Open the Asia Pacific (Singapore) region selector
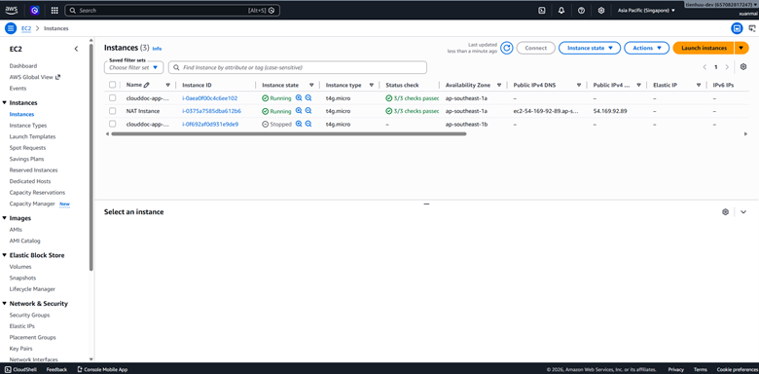 pos(646,10)
